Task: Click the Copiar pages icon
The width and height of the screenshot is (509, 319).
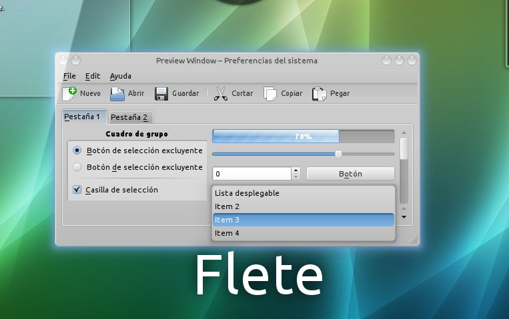Action: [270, 94]
